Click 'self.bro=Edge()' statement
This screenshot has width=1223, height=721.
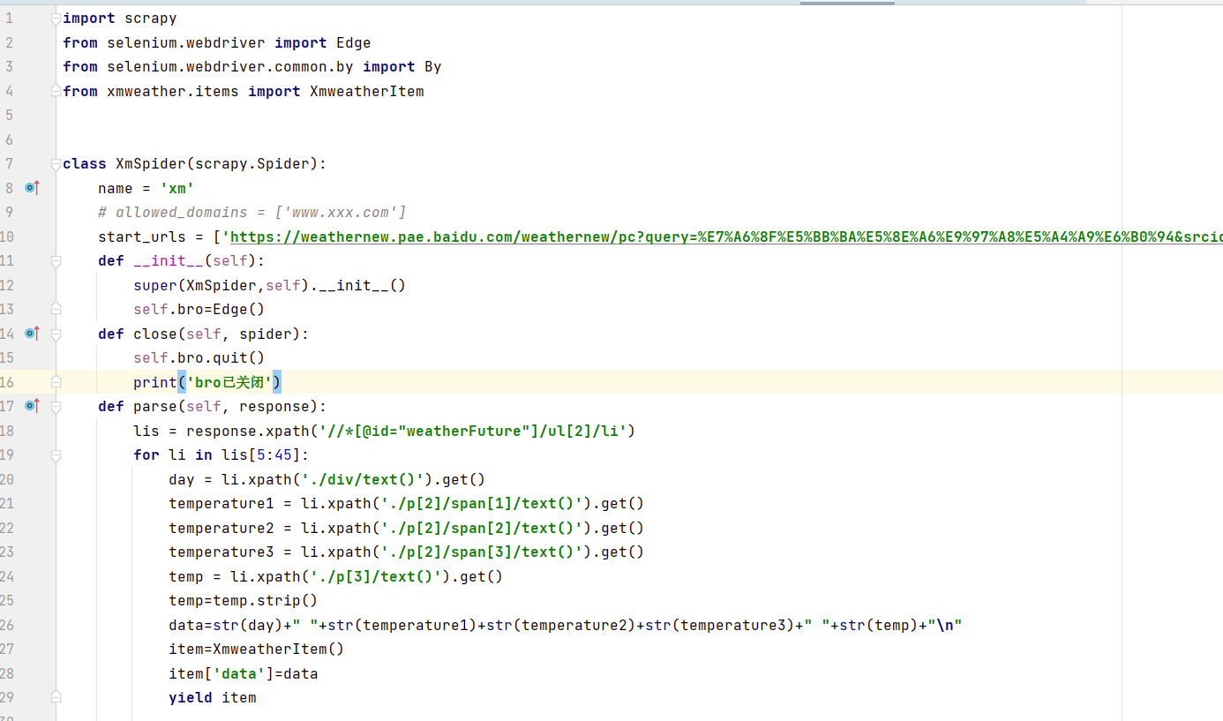(x=199, y=309)
